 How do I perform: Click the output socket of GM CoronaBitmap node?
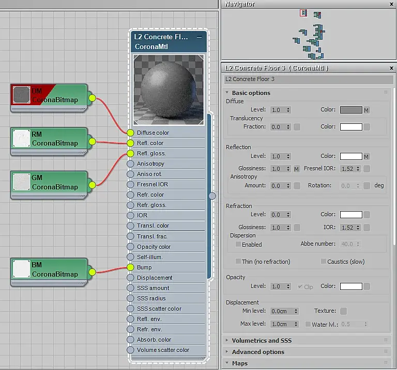92,185
